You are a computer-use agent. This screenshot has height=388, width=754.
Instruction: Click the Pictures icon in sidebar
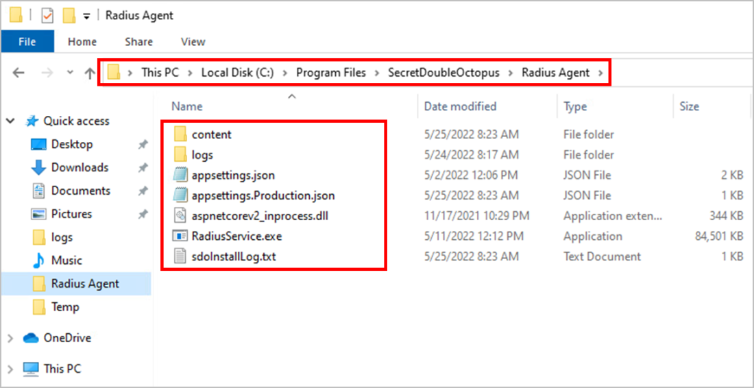[38, 214]
